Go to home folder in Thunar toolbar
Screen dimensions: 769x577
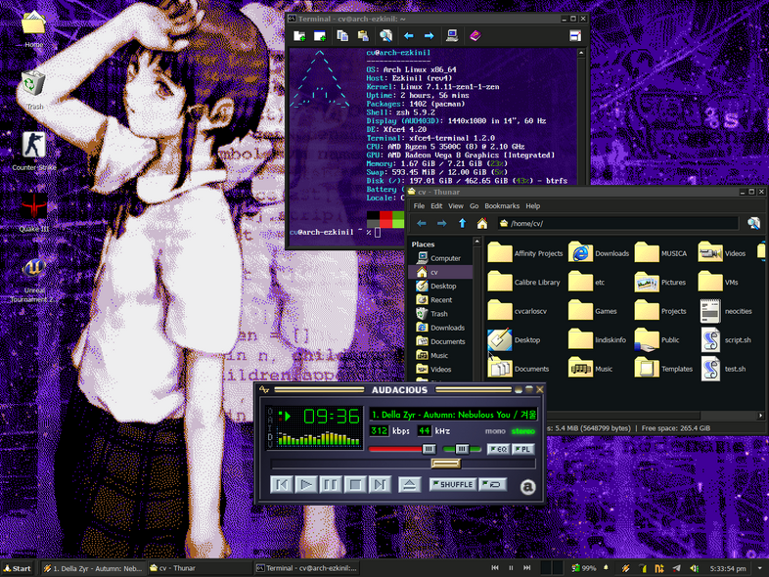tap(482, 224)
